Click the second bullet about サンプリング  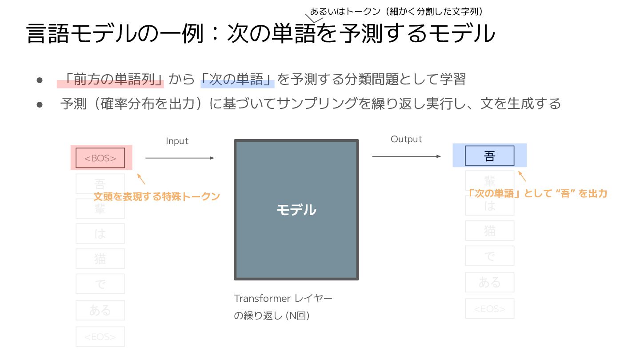310,104
